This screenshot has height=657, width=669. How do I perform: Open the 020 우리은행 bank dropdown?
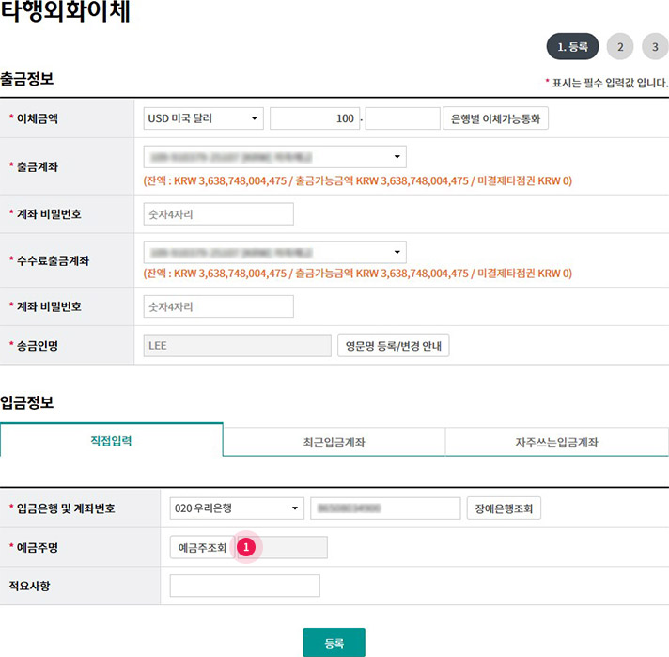(237, 508)
